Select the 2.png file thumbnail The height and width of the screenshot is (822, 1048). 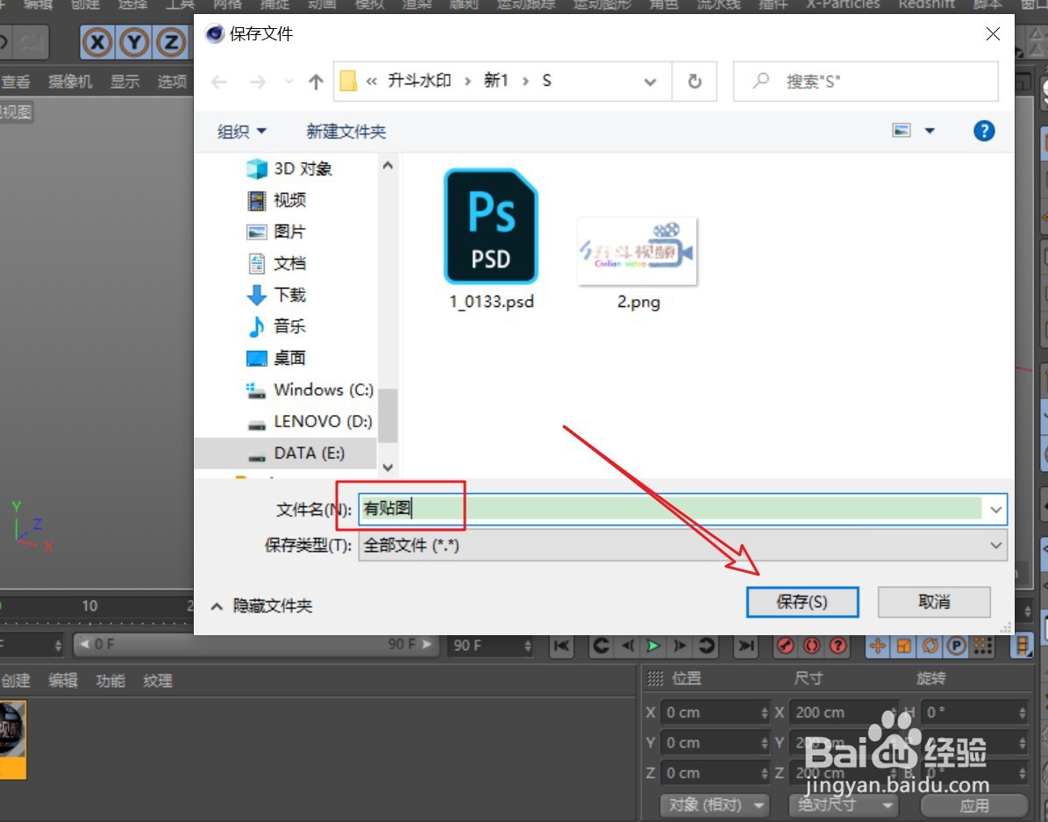tap(637, 252)
